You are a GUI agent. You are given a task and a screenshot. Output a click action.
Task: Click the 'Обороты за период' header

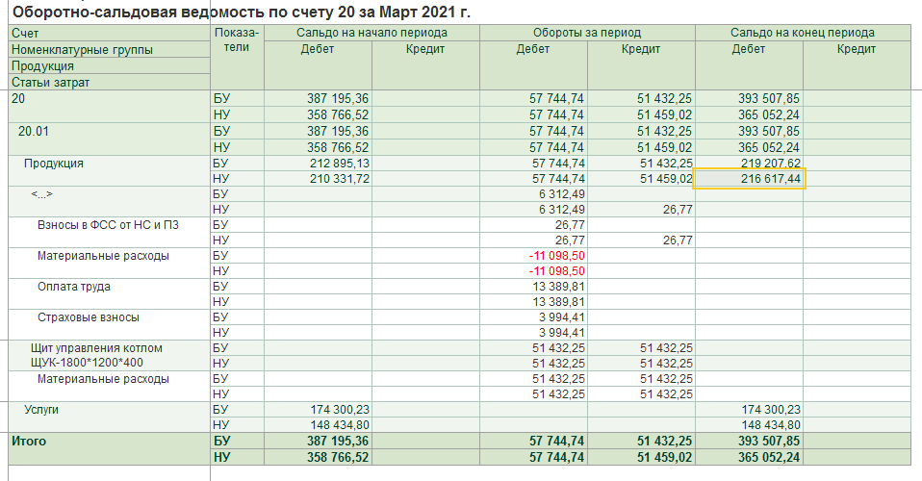pyautogui.click(x=587, y=33)
